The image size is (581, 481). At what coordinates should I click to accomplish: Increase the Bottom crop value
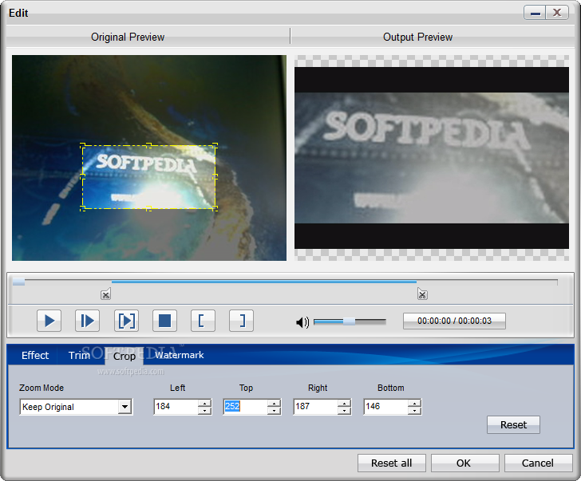(415, 404)
